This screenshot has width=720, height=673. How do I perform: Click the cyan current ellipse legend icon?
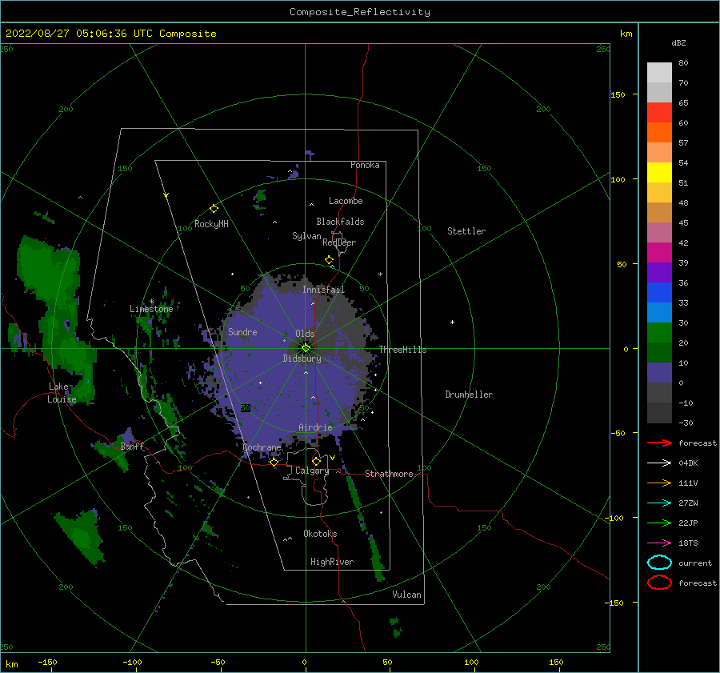pos(659,563)
